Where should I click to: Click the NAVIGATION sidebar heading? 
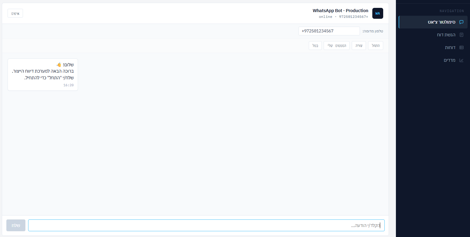tap(452, 11)
